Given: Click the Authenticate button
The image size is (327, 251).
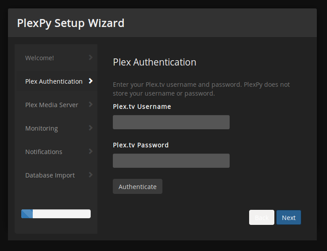Looking at the screenshot, I should [x=138, y=186].
